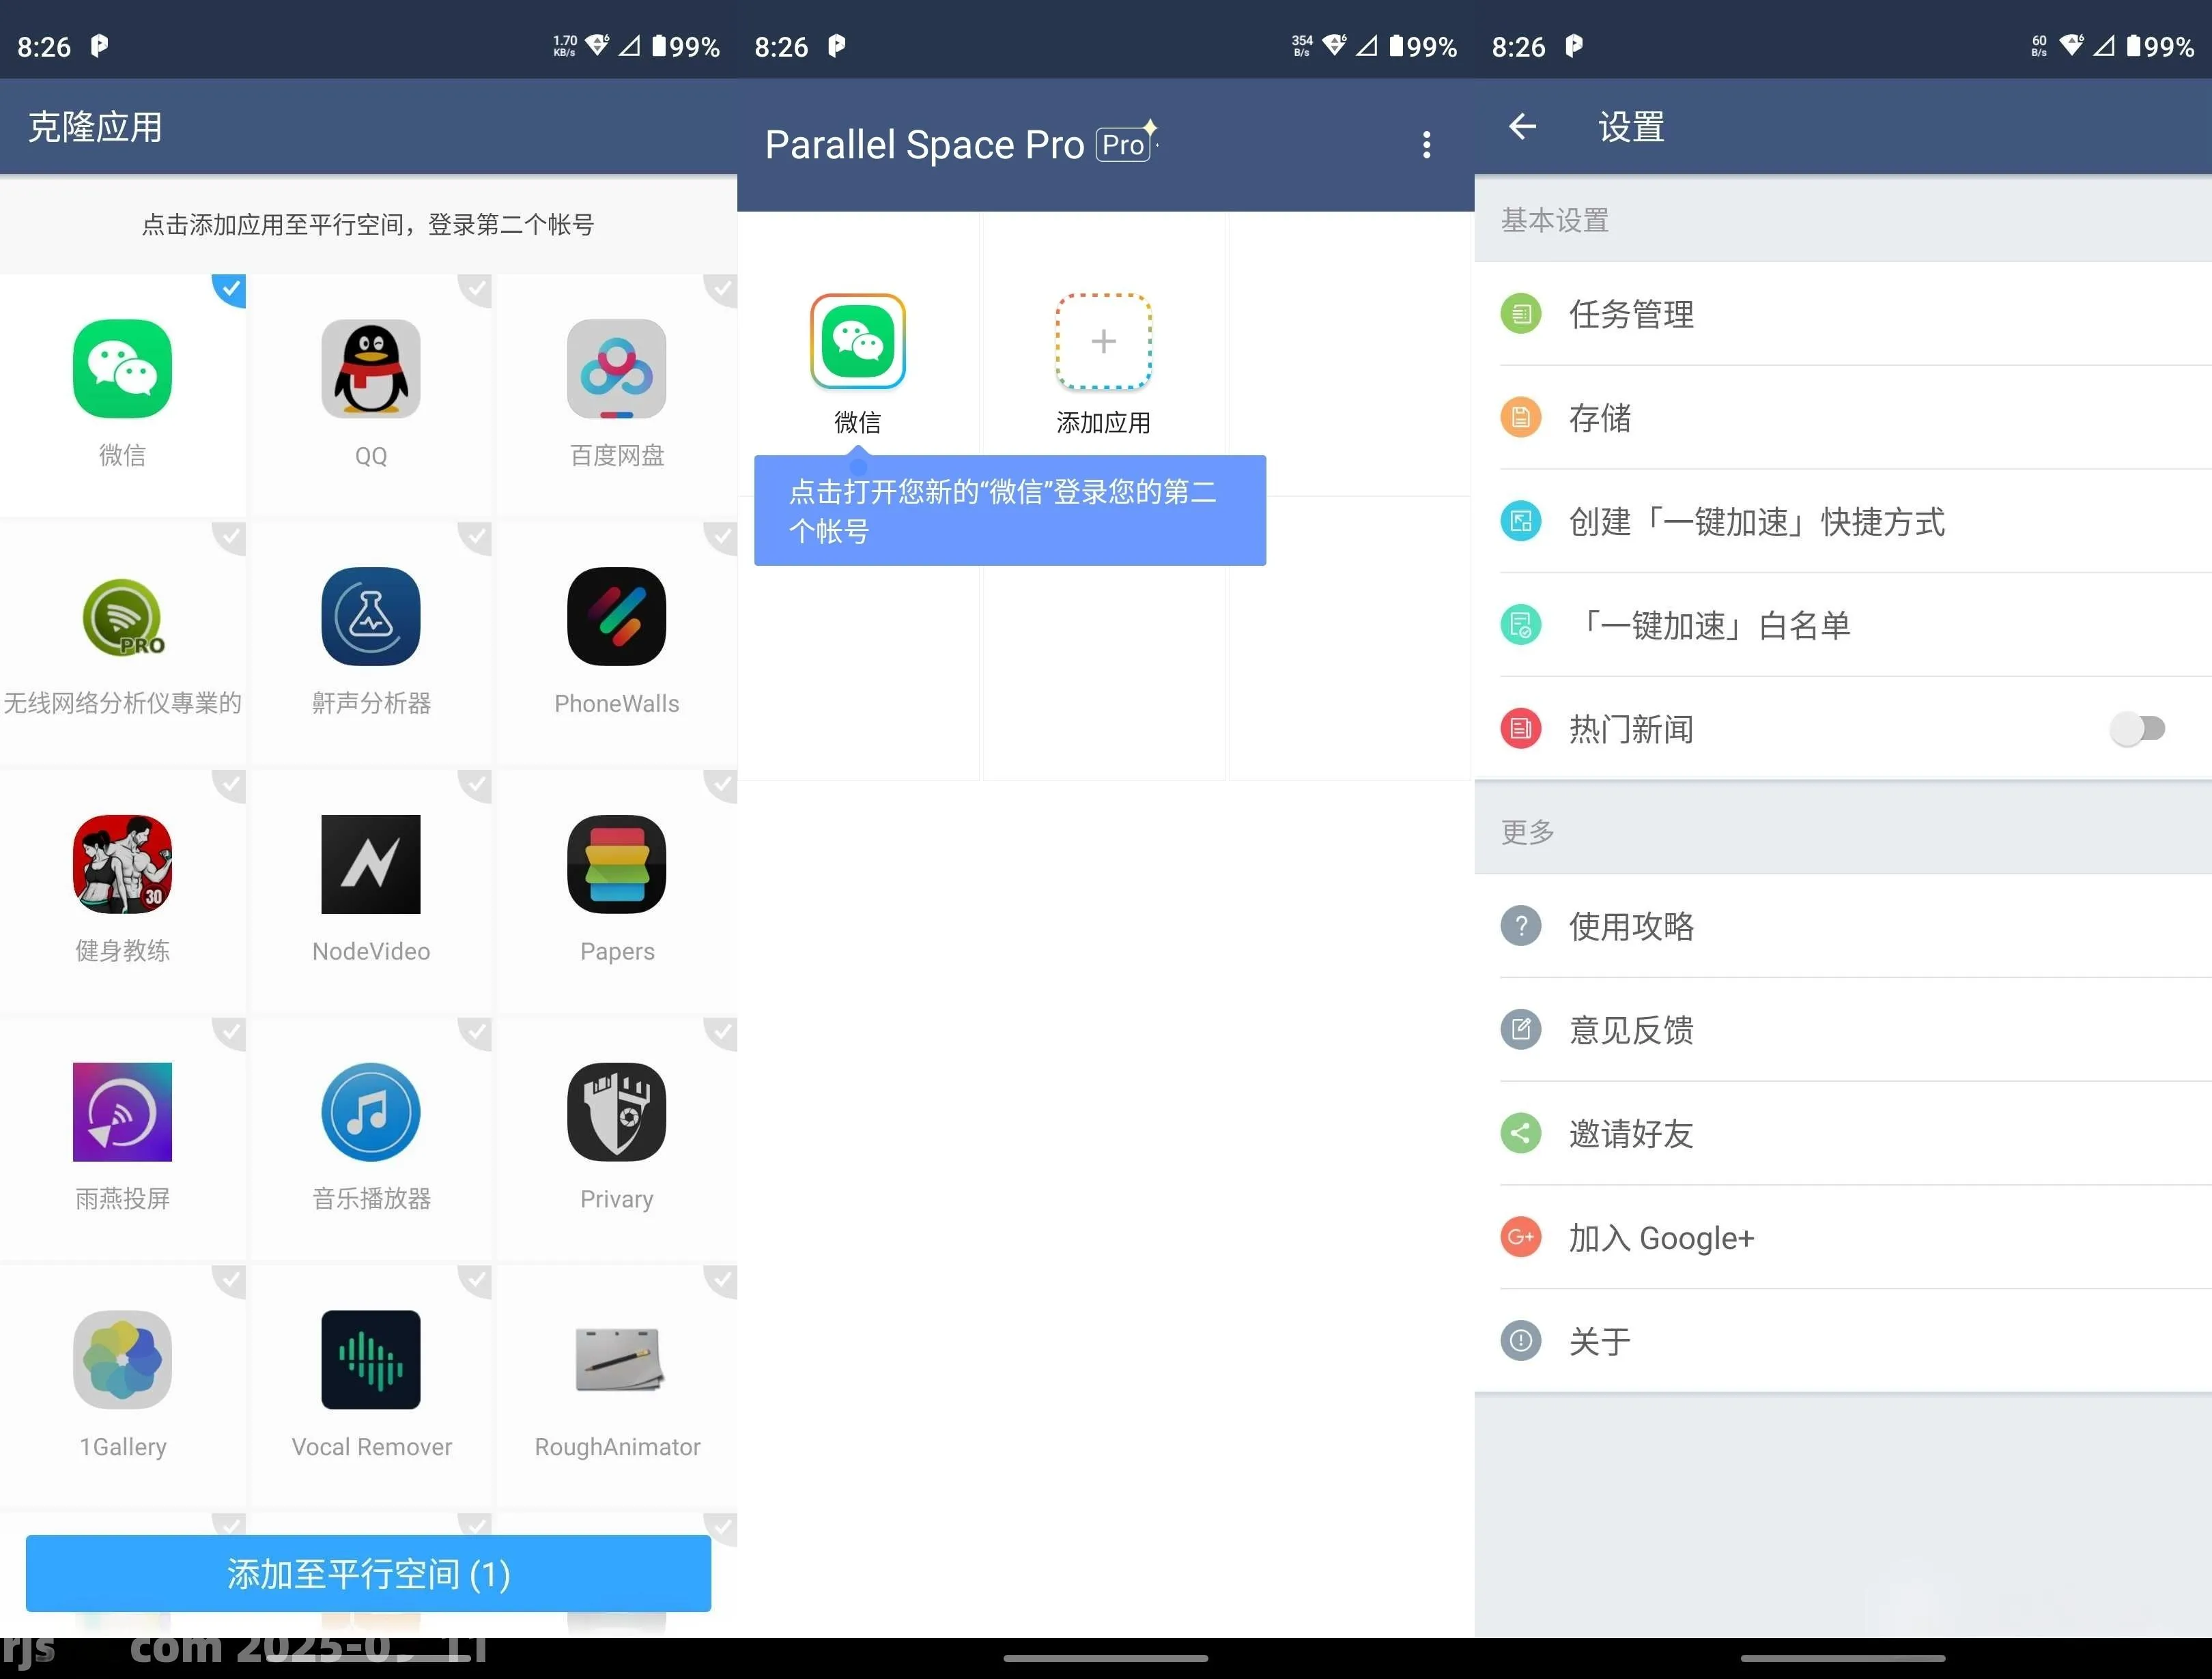Tap the Pro badge beside Parallel Space Pro

(1124, 145)
